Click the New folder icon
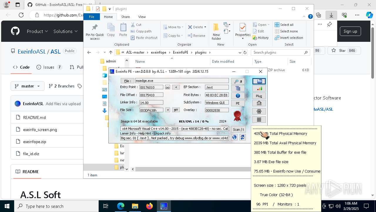The width and height of the screenshot is (376, 212). [x=216, y=32]
